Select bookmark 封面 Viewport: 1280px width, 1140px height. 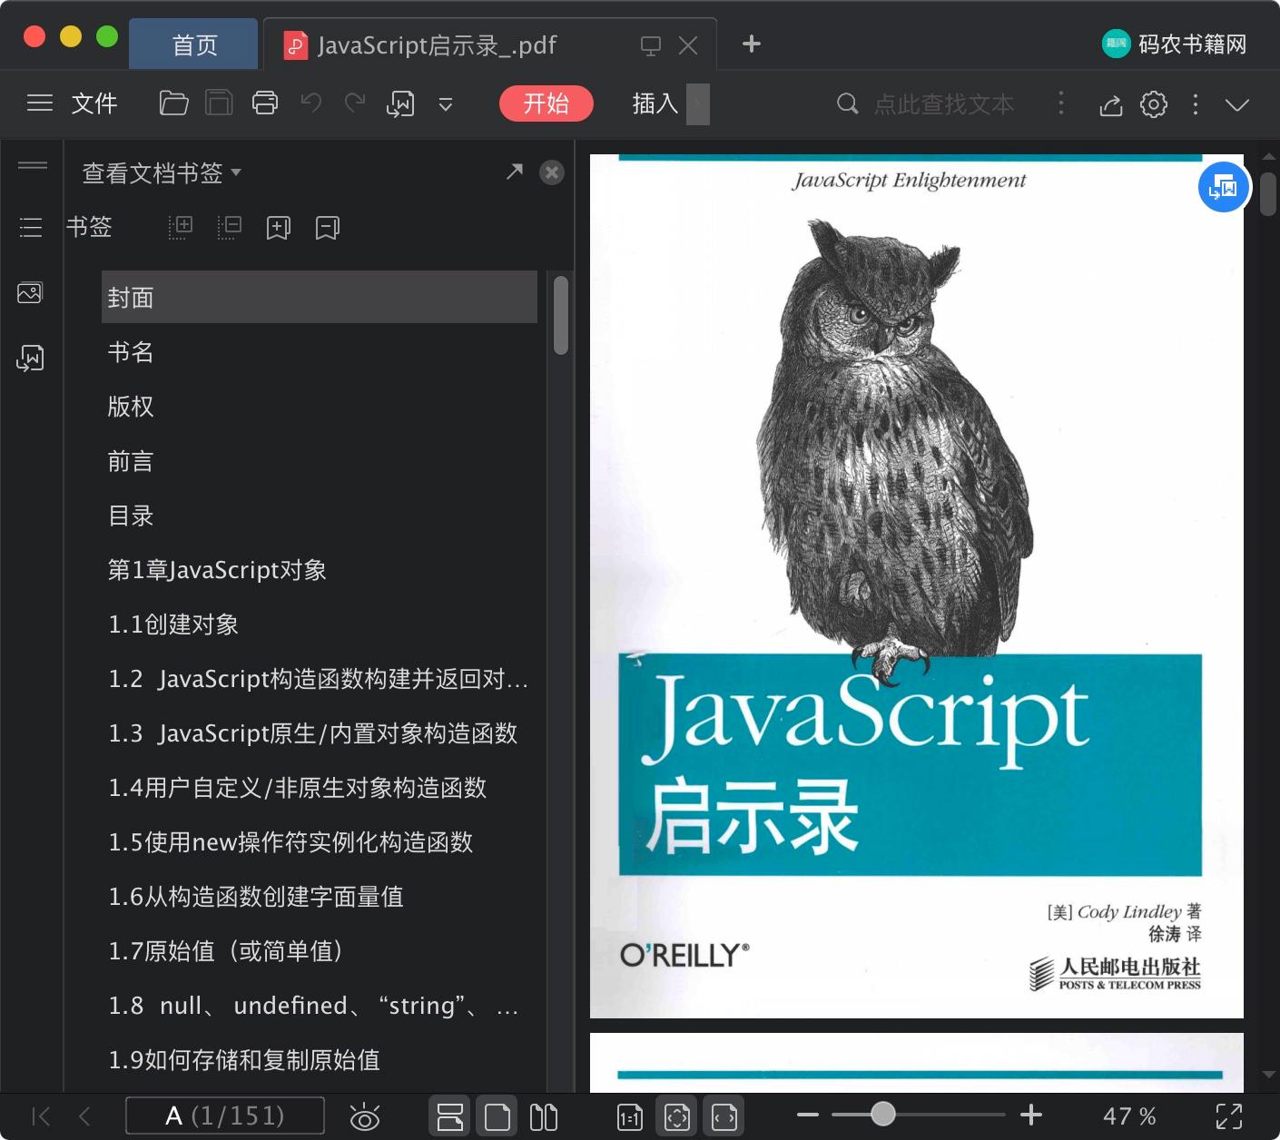coord(320,297)
